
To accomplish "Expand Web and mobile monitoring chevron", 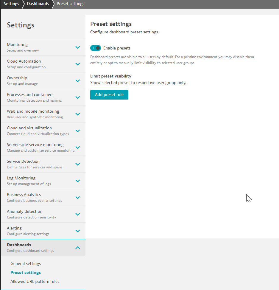I will click(x=78, y=114).
